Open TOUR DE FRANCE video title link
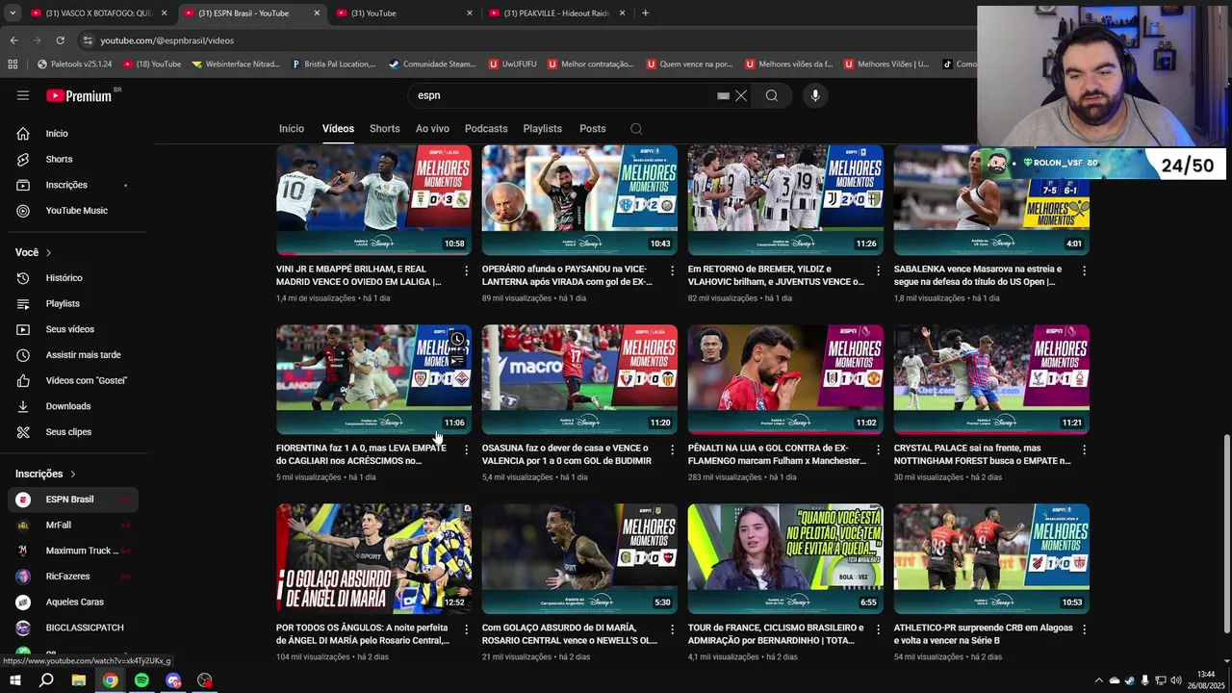 click(776, 634)
